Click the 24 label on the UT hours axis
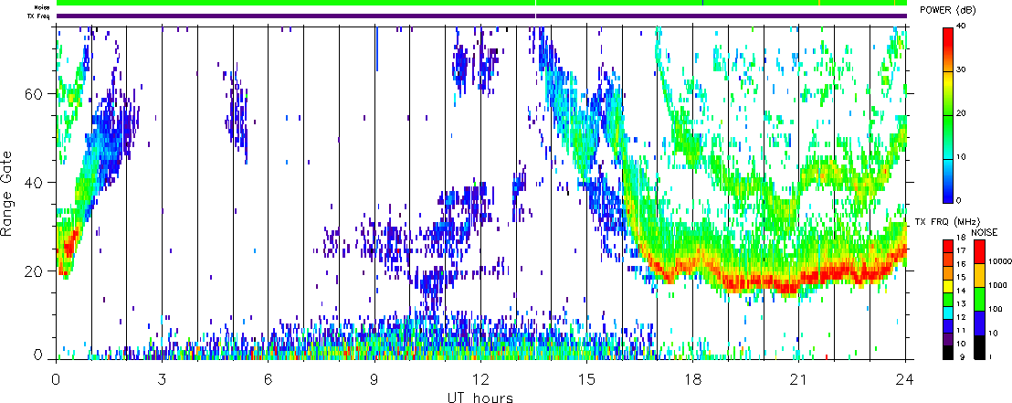Image resolution: width=1012 pixels, height=403 pixels. click(x=905, y=379)
